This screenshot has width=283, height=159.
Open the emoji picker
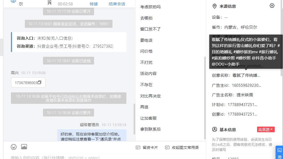tap(14, 147)
